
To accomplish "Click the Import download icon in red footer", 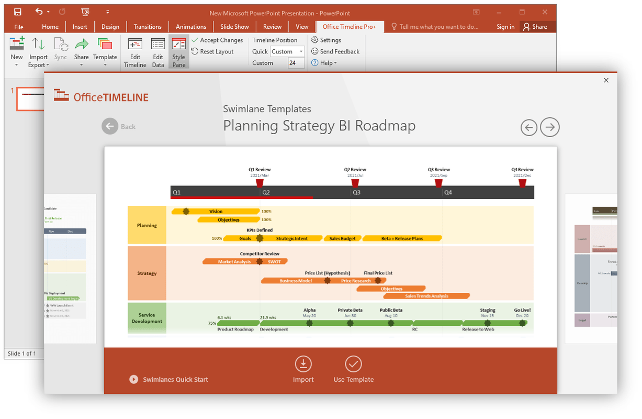I will (x=303, y=364).
